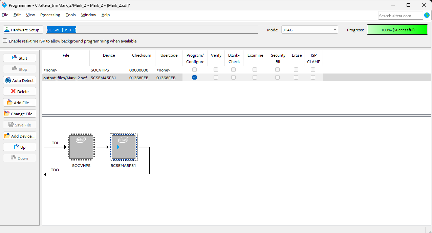The width and height of the screenshot is (432, 233).
Task: Toggle the Examine checkbox for Mark_2.sof
Action: click(x=255, y=77)
